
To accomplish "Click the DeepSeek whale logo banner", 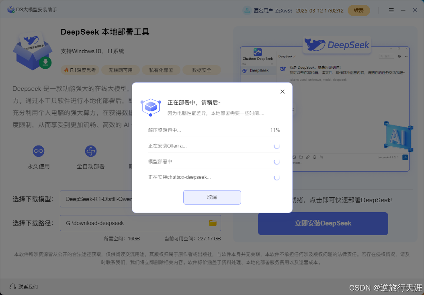I will pos(337,45).
